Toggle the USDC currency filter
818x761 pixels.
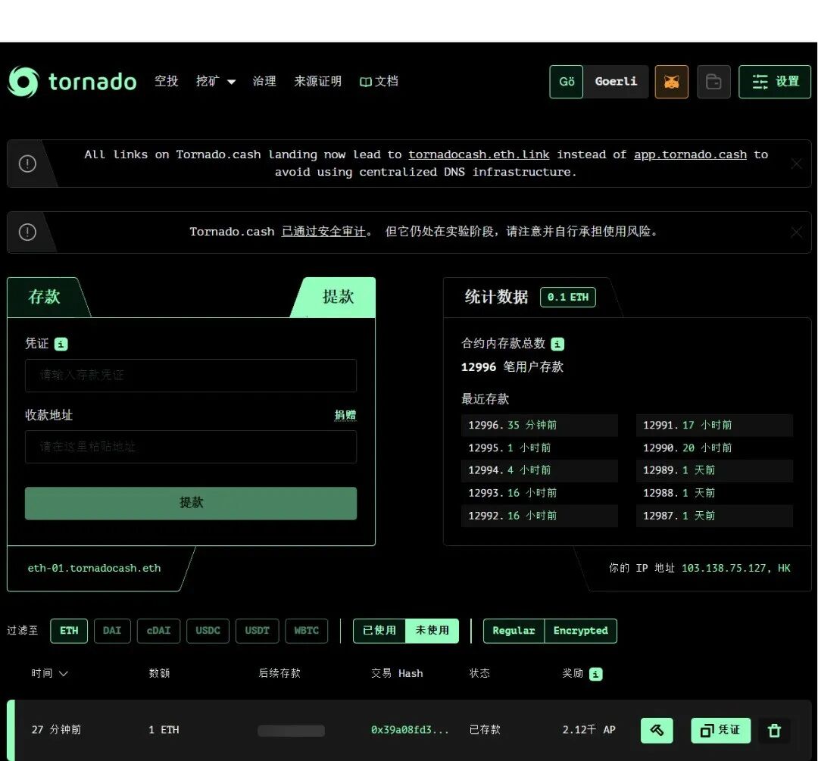(208, 631)
